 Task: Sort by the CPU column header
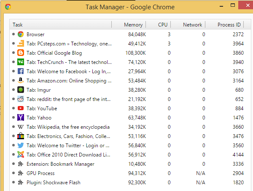[158, 25]
